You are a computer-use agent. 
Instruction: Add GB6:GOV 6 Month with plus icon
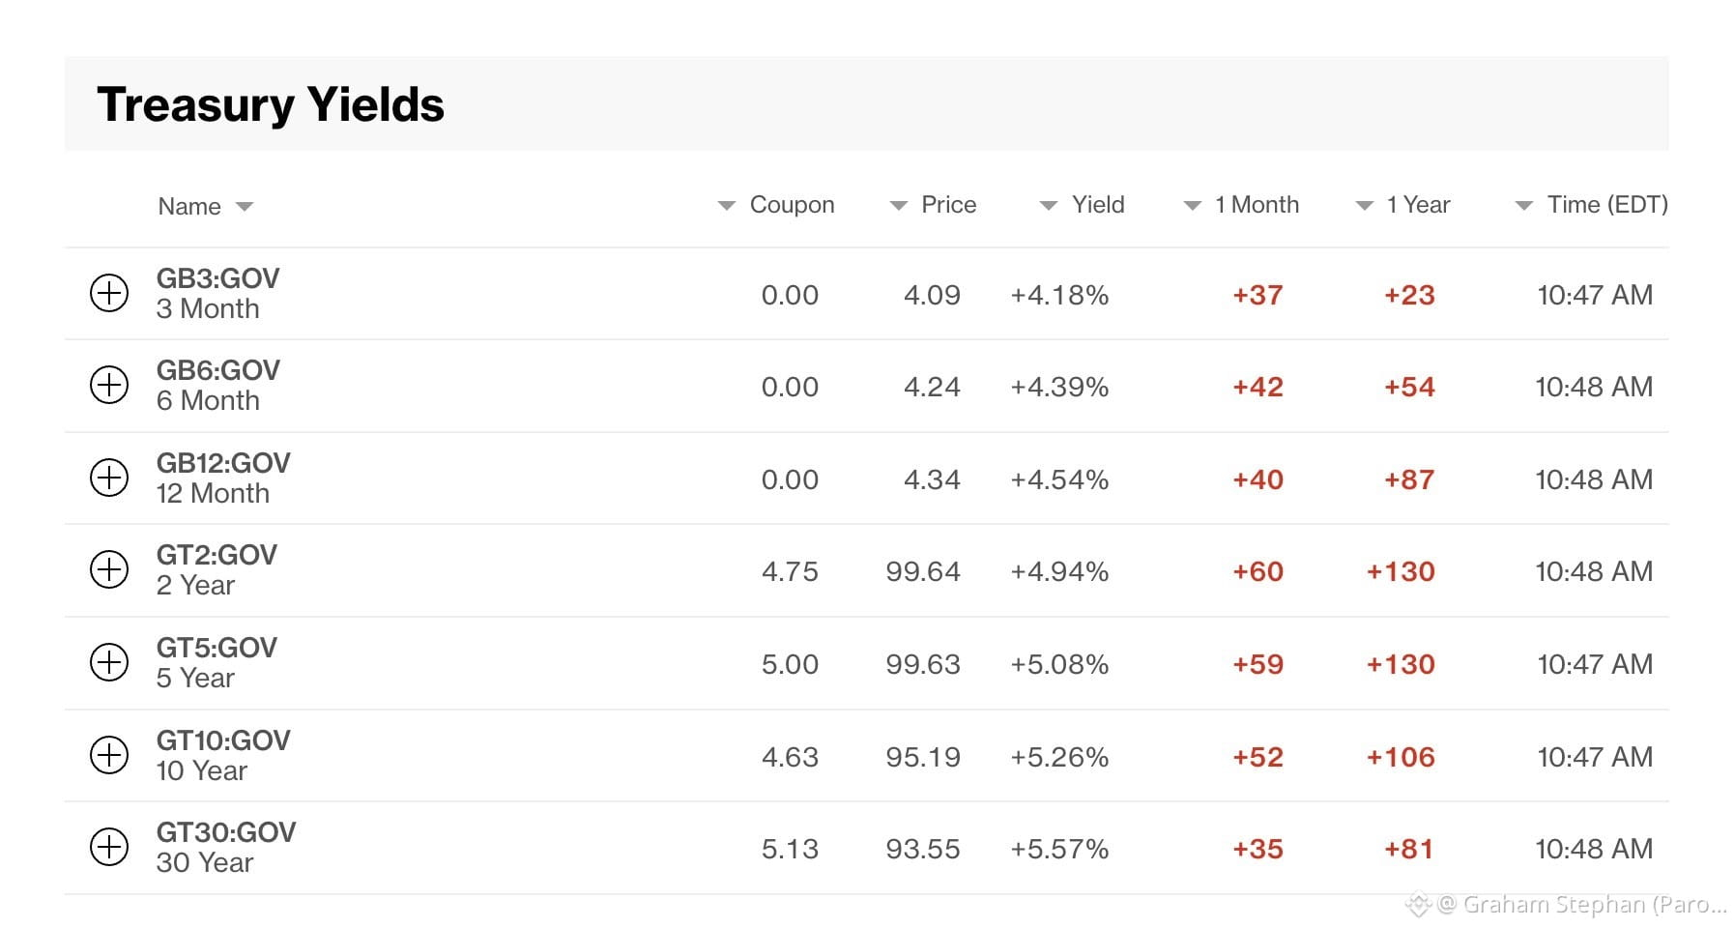[109, 385]
